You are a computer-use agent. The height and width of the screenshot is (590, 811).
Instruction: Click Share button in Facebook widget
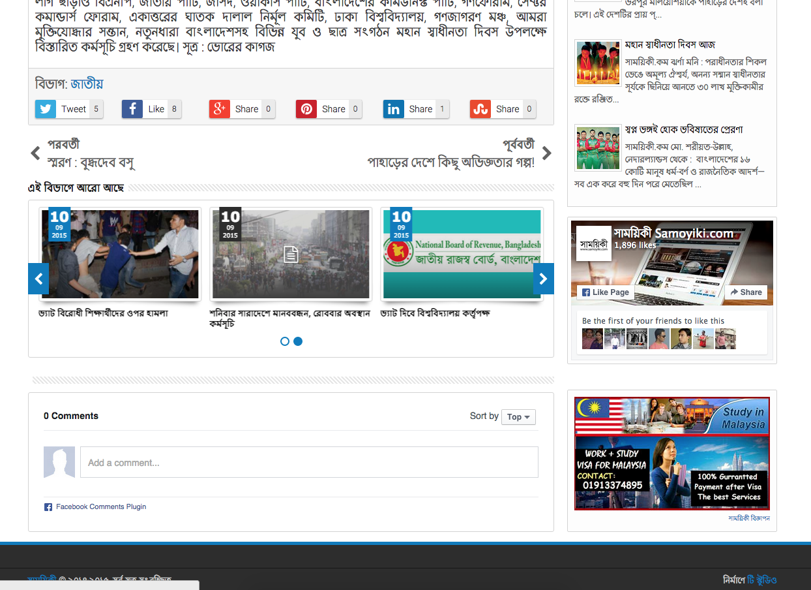(x=746, y=292)
